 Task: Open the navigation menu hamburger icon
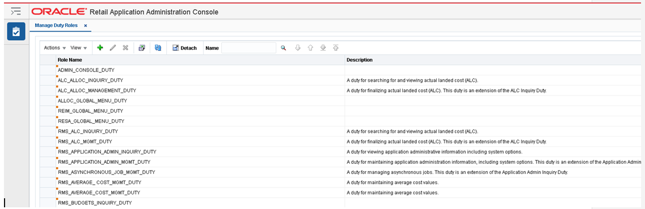[x=16, y=11]
